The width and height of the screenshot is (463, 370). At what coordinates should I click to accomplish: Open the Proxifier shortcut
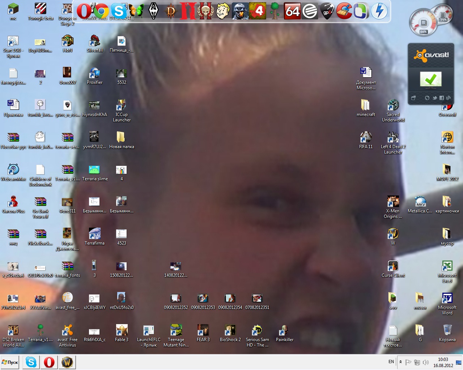[94, 76]
